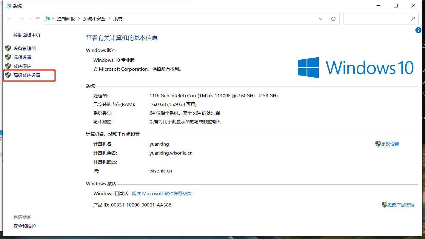Click heading 查看有关计算机的基本信息

click(122, 38)
